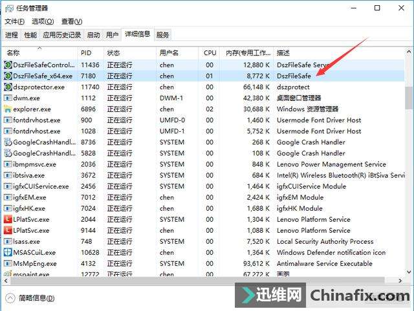The width and height of the screenshot is (414, 311).
Task: Click description 'igfxCUIService Module'
Action: pyautogui.click(x=311, y=186)
